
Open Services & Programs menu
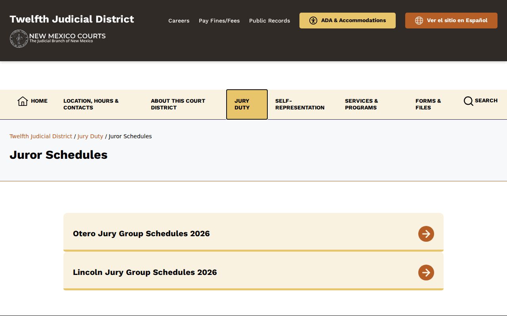point(362,104)
